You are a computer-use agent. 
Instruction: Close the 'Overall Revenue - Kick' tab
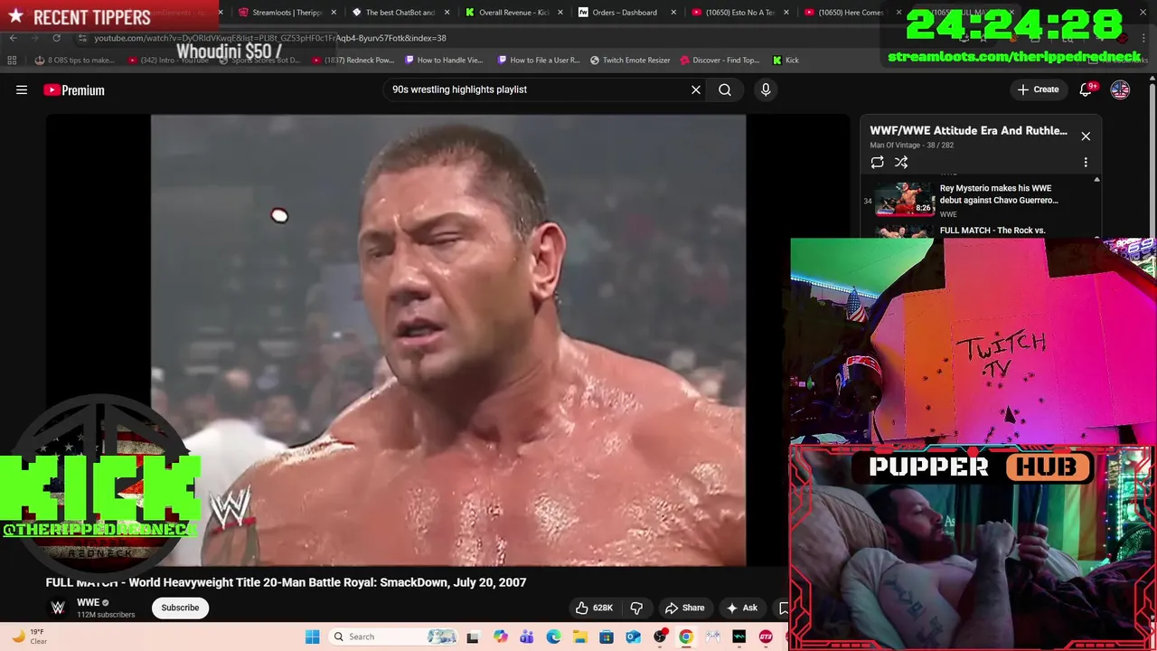tap(560, 13)
